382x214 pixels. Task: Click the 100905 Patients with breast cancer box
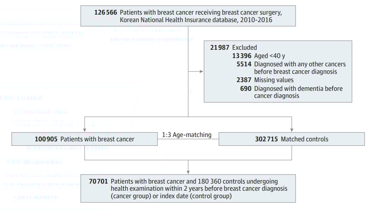tap(85, 139)
